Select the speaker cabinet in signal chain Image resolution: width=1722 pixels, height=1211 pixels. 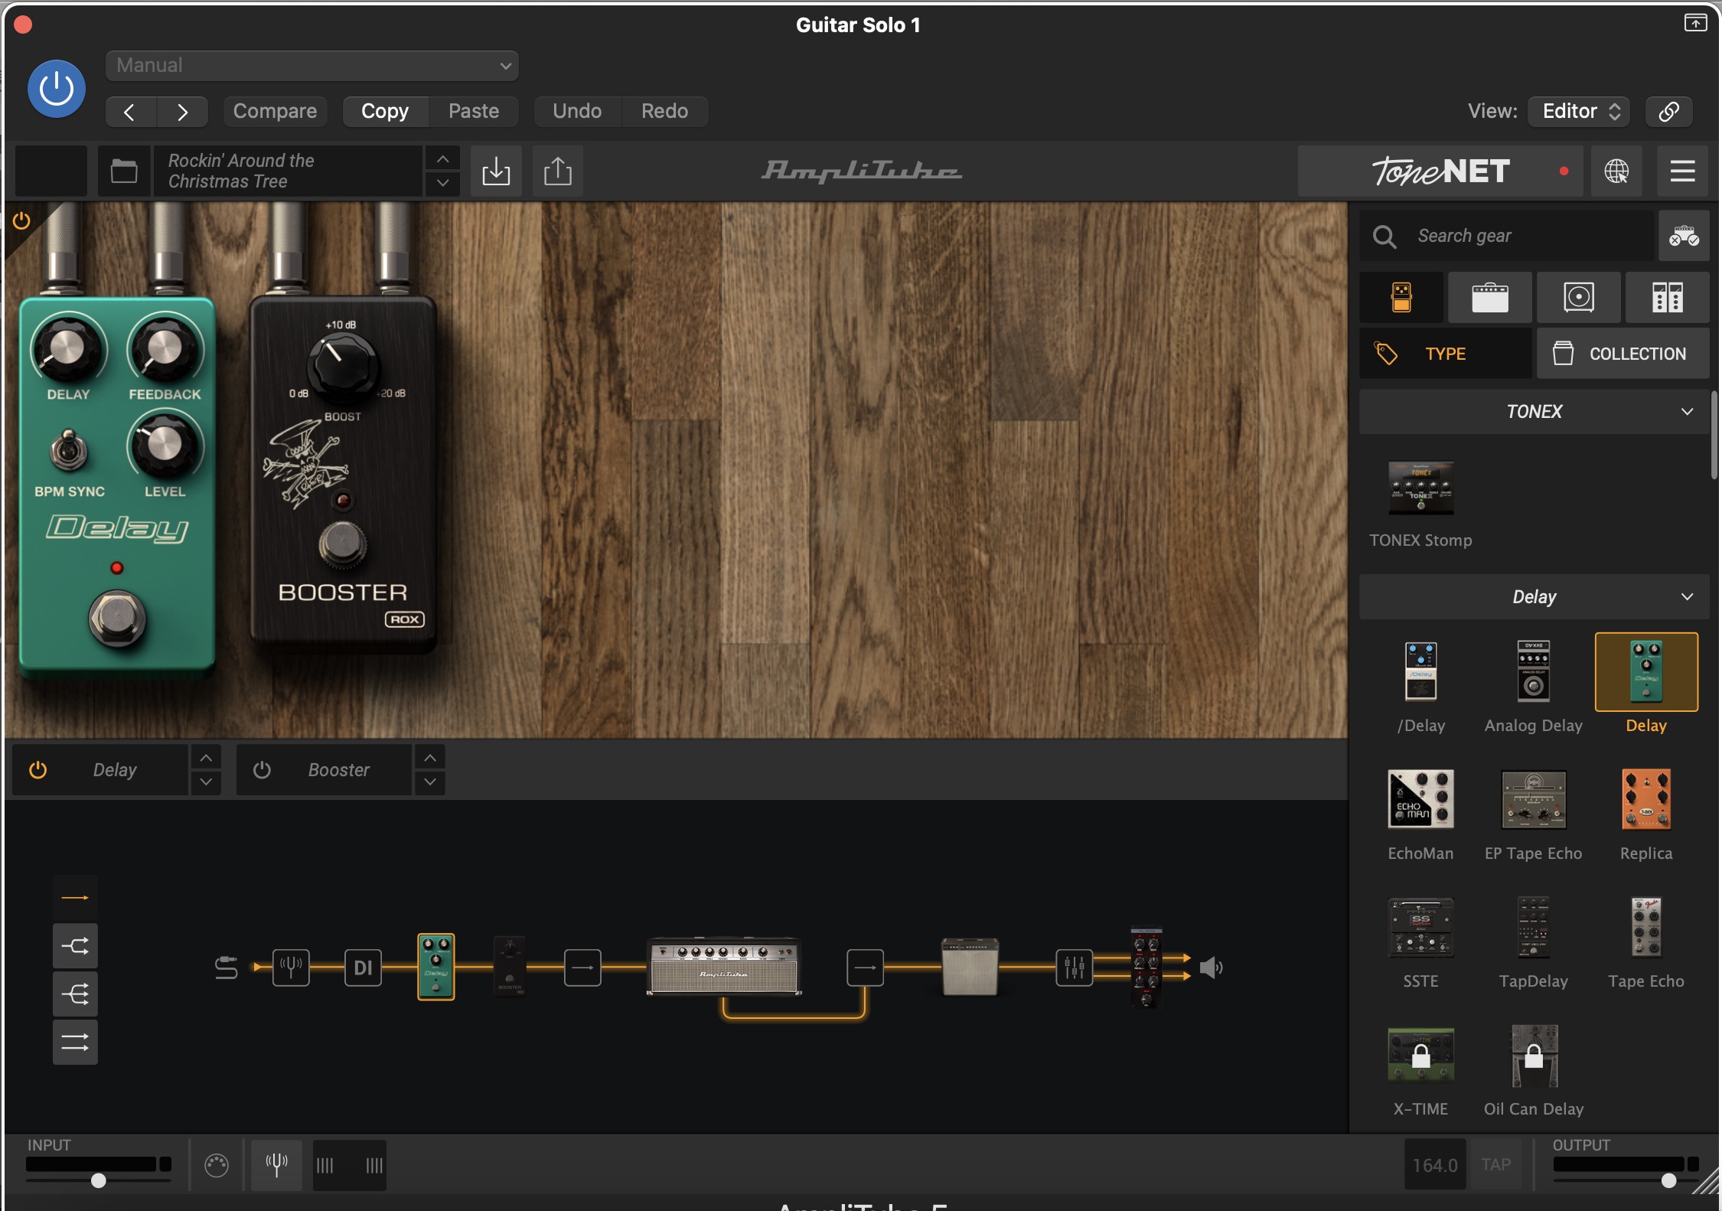click(970, 967)
